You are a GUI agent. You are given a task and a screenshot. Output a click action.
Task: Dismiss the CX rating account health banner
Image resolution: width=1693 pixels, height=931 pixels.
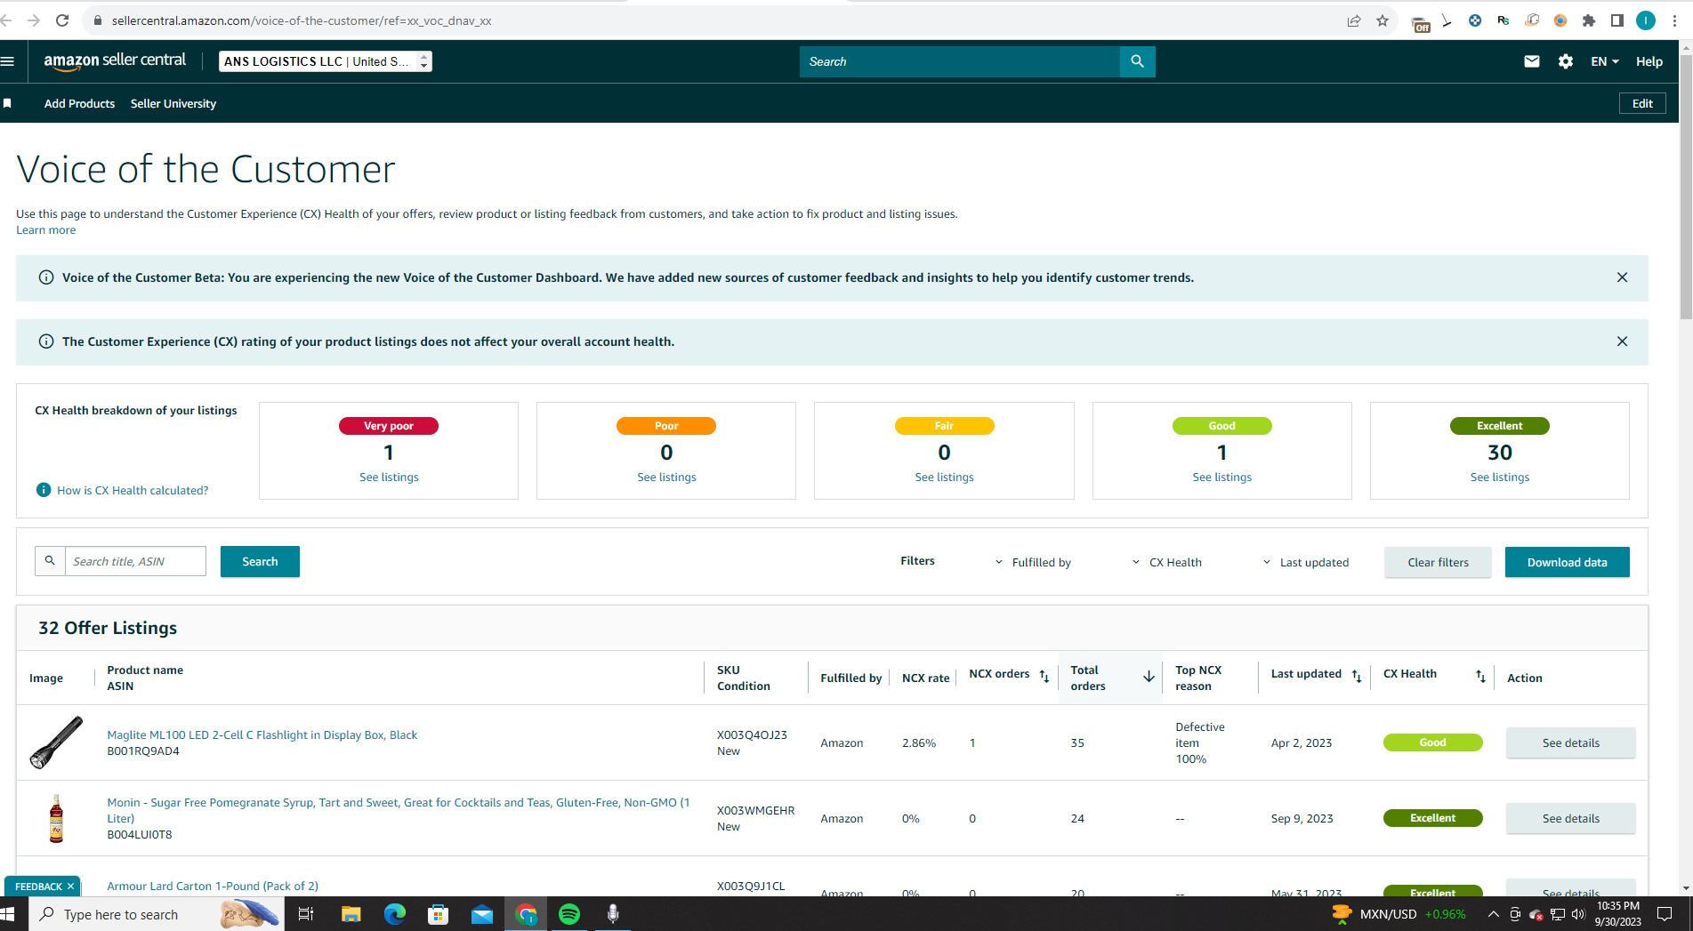pyautogui.click(x=1622, y=341)
